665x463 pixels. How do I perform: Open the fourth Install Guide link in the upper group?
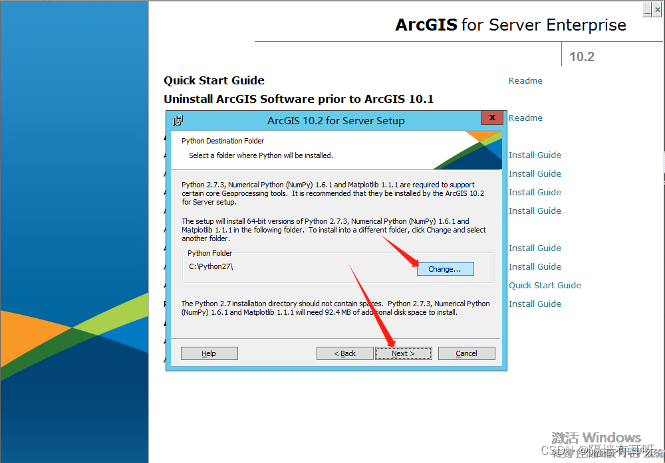pos(535,211)
